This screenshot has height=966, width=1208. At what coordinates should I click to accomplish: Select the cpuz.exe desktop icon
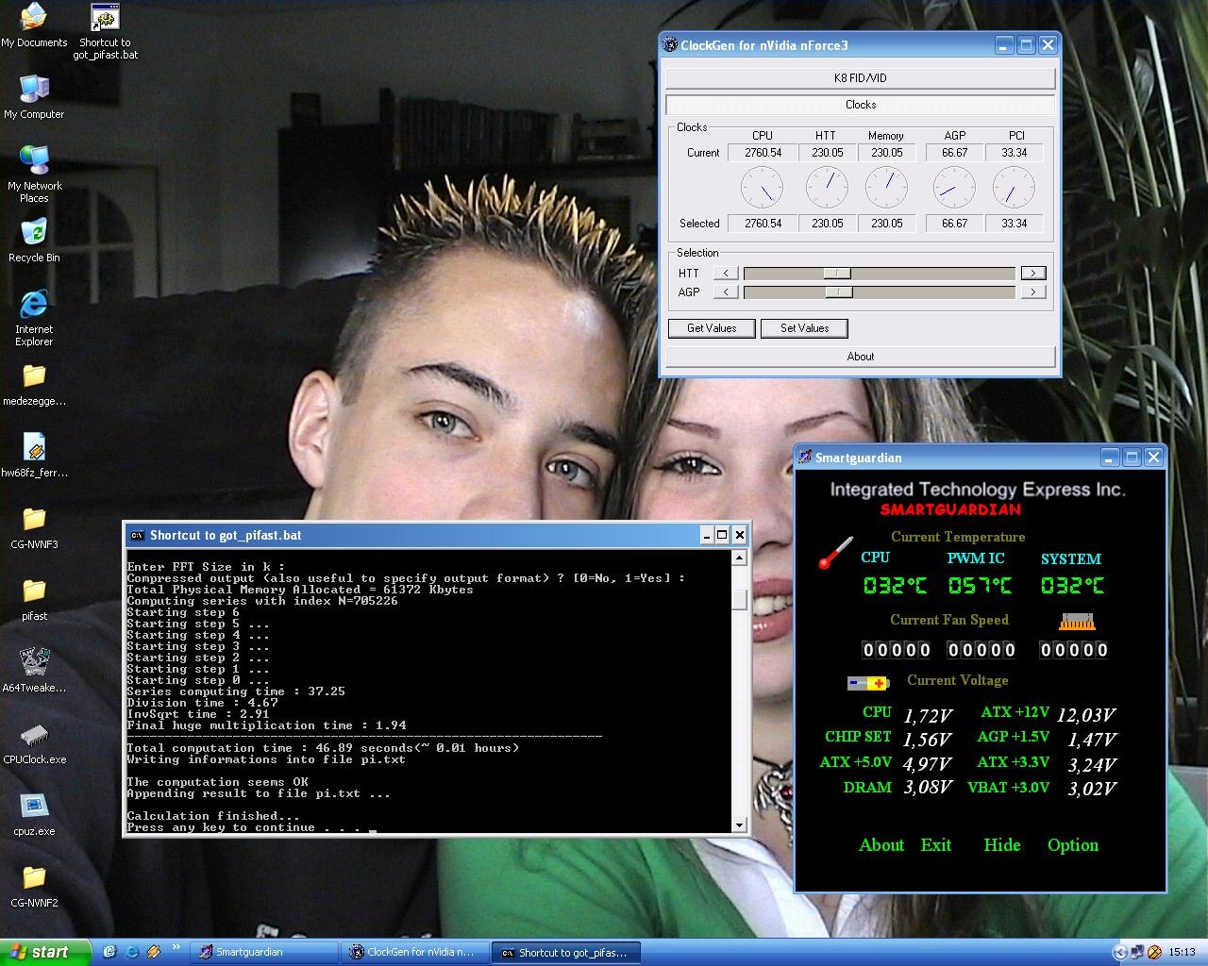34,814
